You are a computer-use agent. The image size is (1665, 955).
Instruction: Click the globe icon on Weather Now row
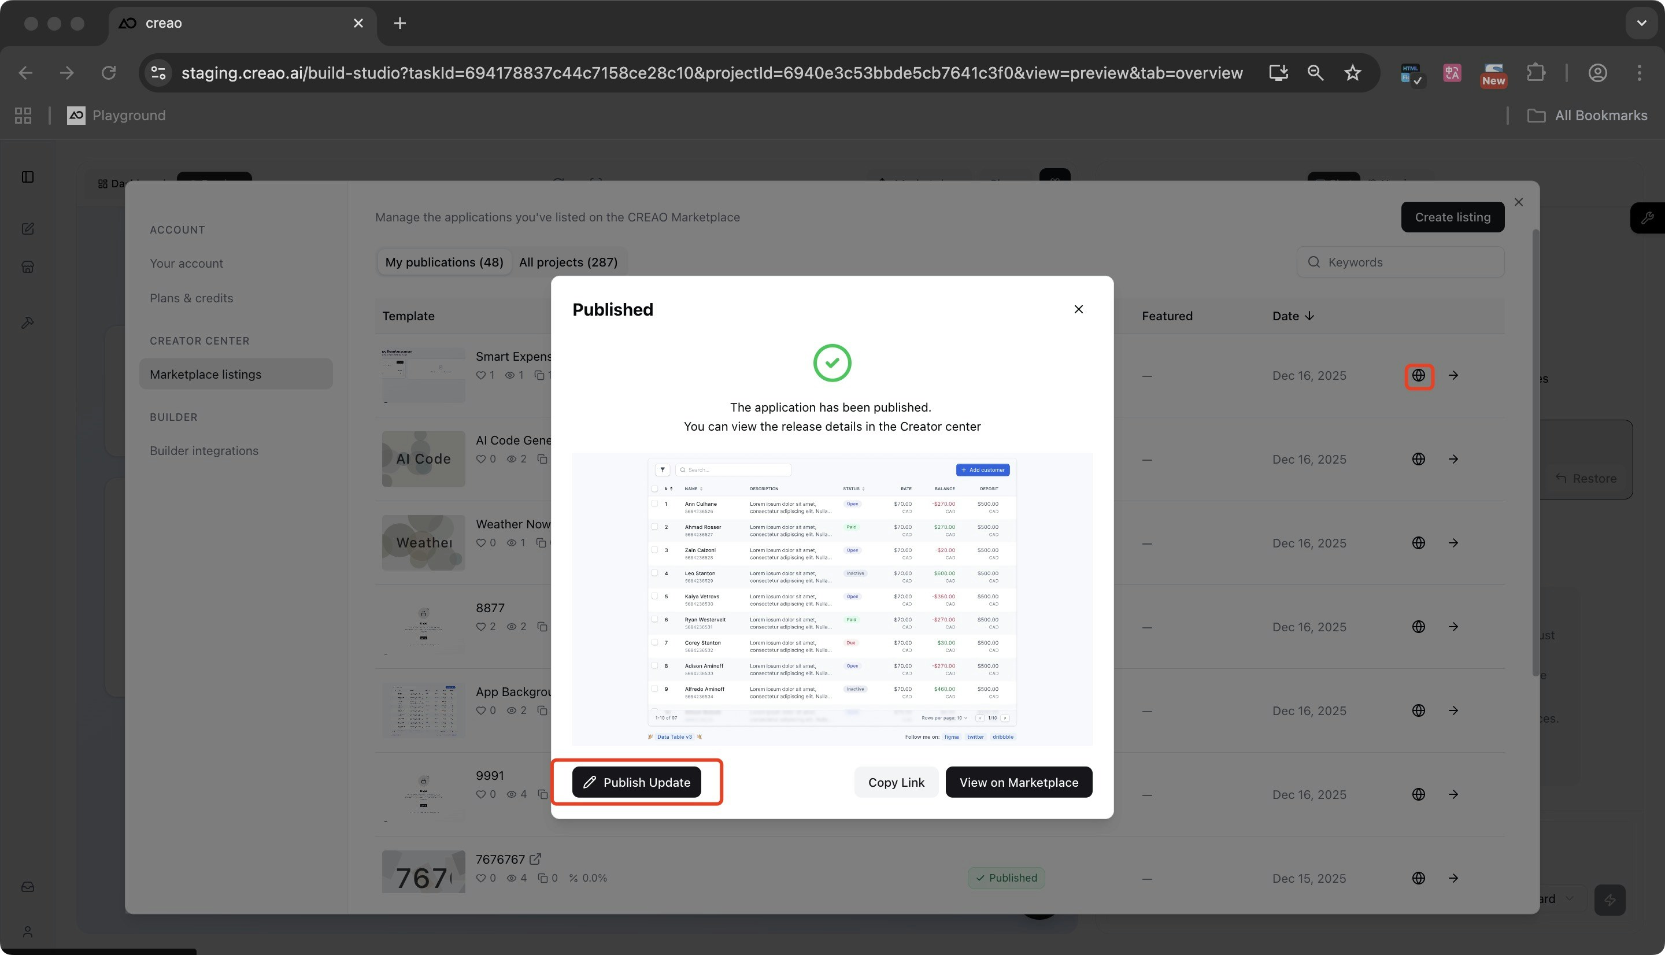1419,543
